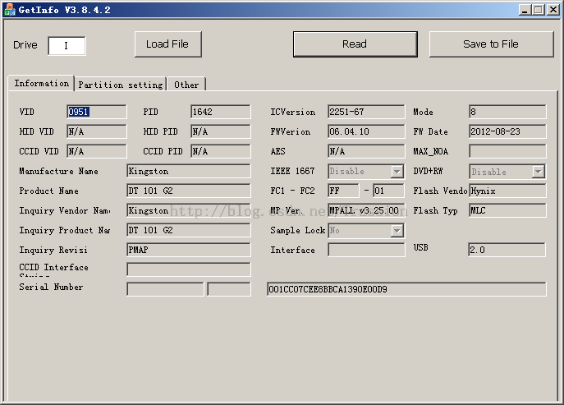The width and height of the screenshot is (564, 405).
Task: Click the first empty Serial Number field
Action: (166, 289)
